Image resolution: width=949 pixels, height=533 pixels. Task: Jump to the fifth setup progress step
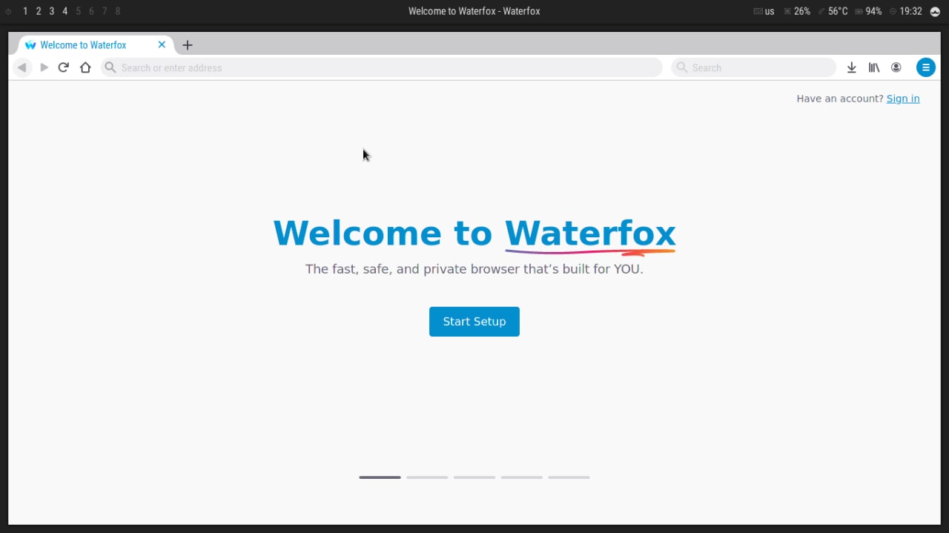click(x=569, y=477)
